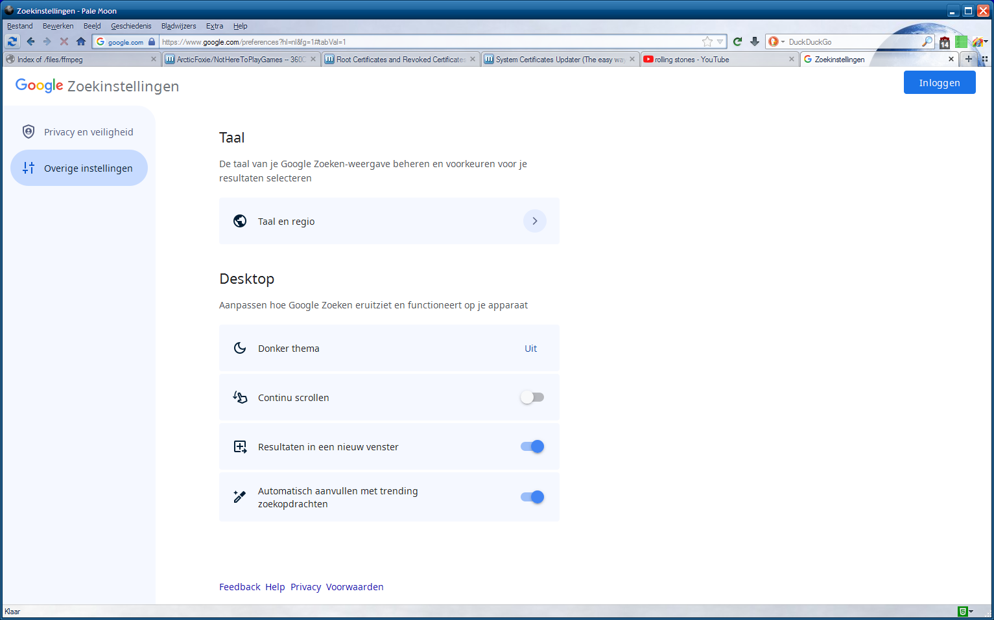Screen dimensions: 994x620
Task: Open the Help link in the footer
Action: [275, 587]
